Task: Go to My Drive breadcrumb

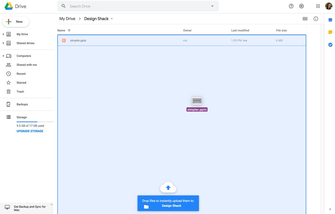Action: pyautogui.click(x=67, y=19)
